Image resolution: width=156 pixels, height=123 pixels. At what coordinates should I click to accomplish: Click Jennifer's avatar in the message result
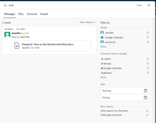coord(7,35)
